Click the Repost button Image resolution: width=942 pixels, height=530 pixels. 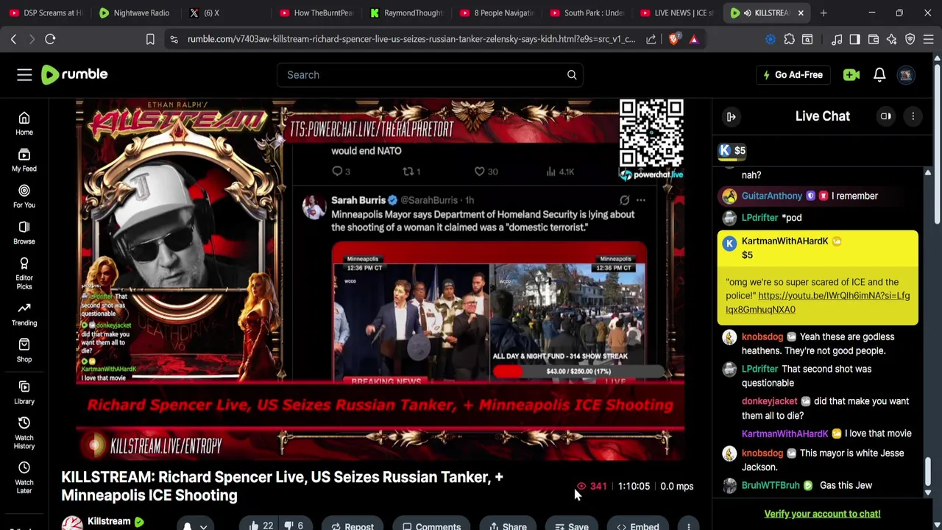(352, 526)
